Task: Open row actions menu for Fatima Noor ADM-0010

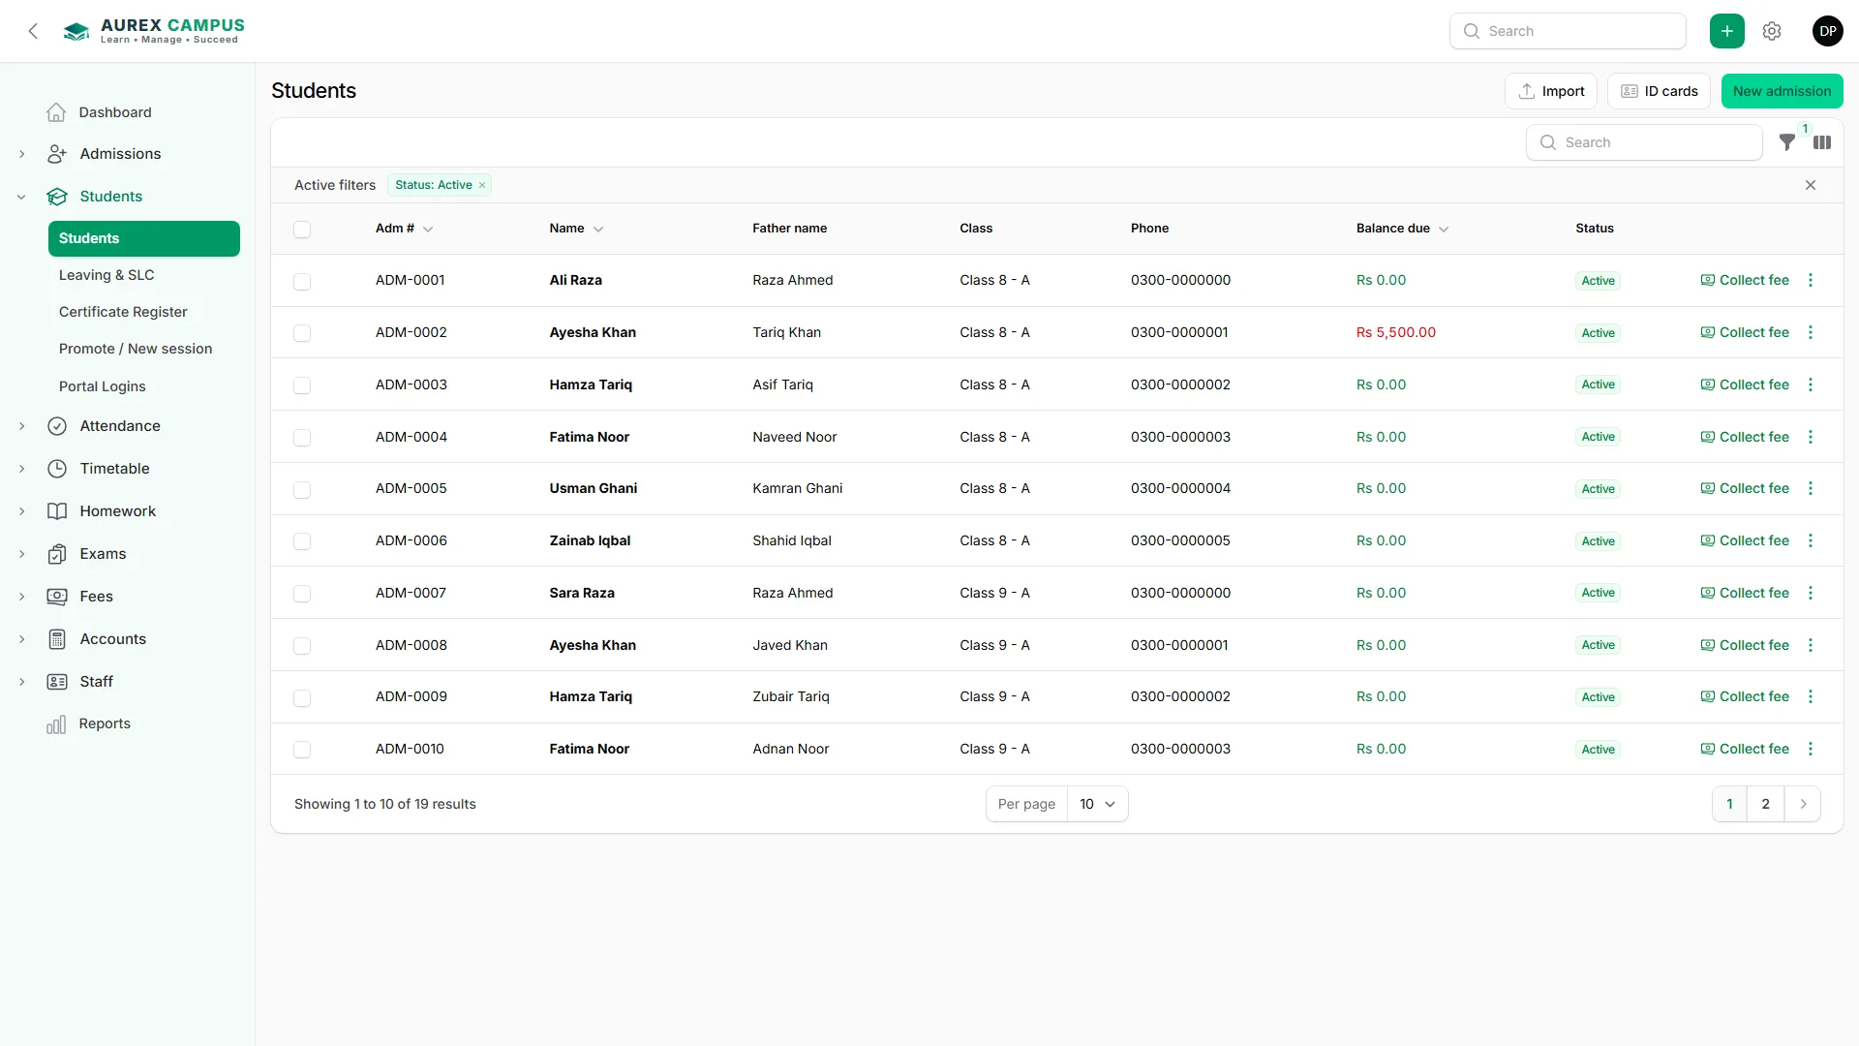Action: click(x=1811, y=749)
